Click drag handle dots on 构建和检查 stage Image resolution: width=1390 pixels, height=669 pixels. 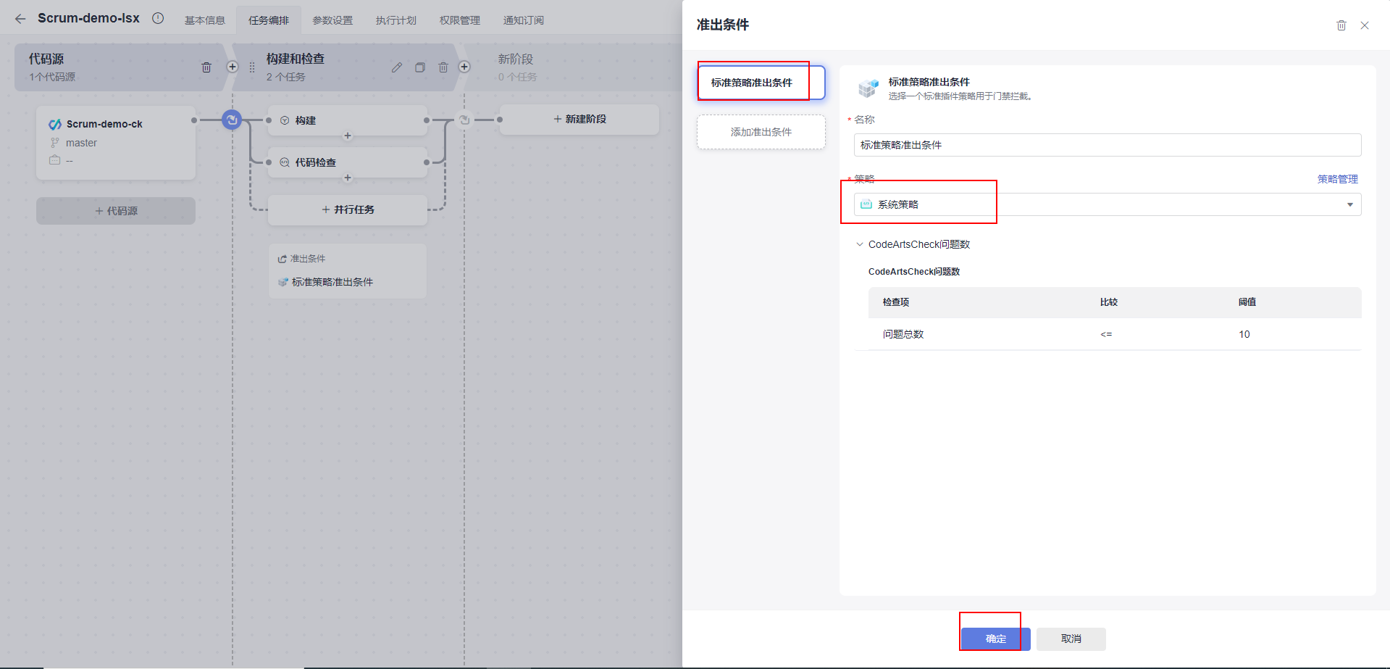(x=251, y=67)
